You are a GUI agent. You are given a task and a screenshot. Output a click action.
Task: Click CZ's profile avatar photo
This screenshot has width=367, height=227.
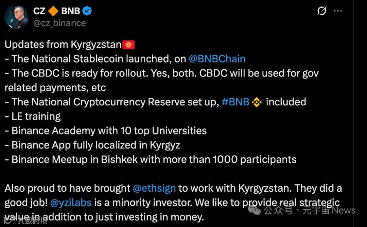16,17
